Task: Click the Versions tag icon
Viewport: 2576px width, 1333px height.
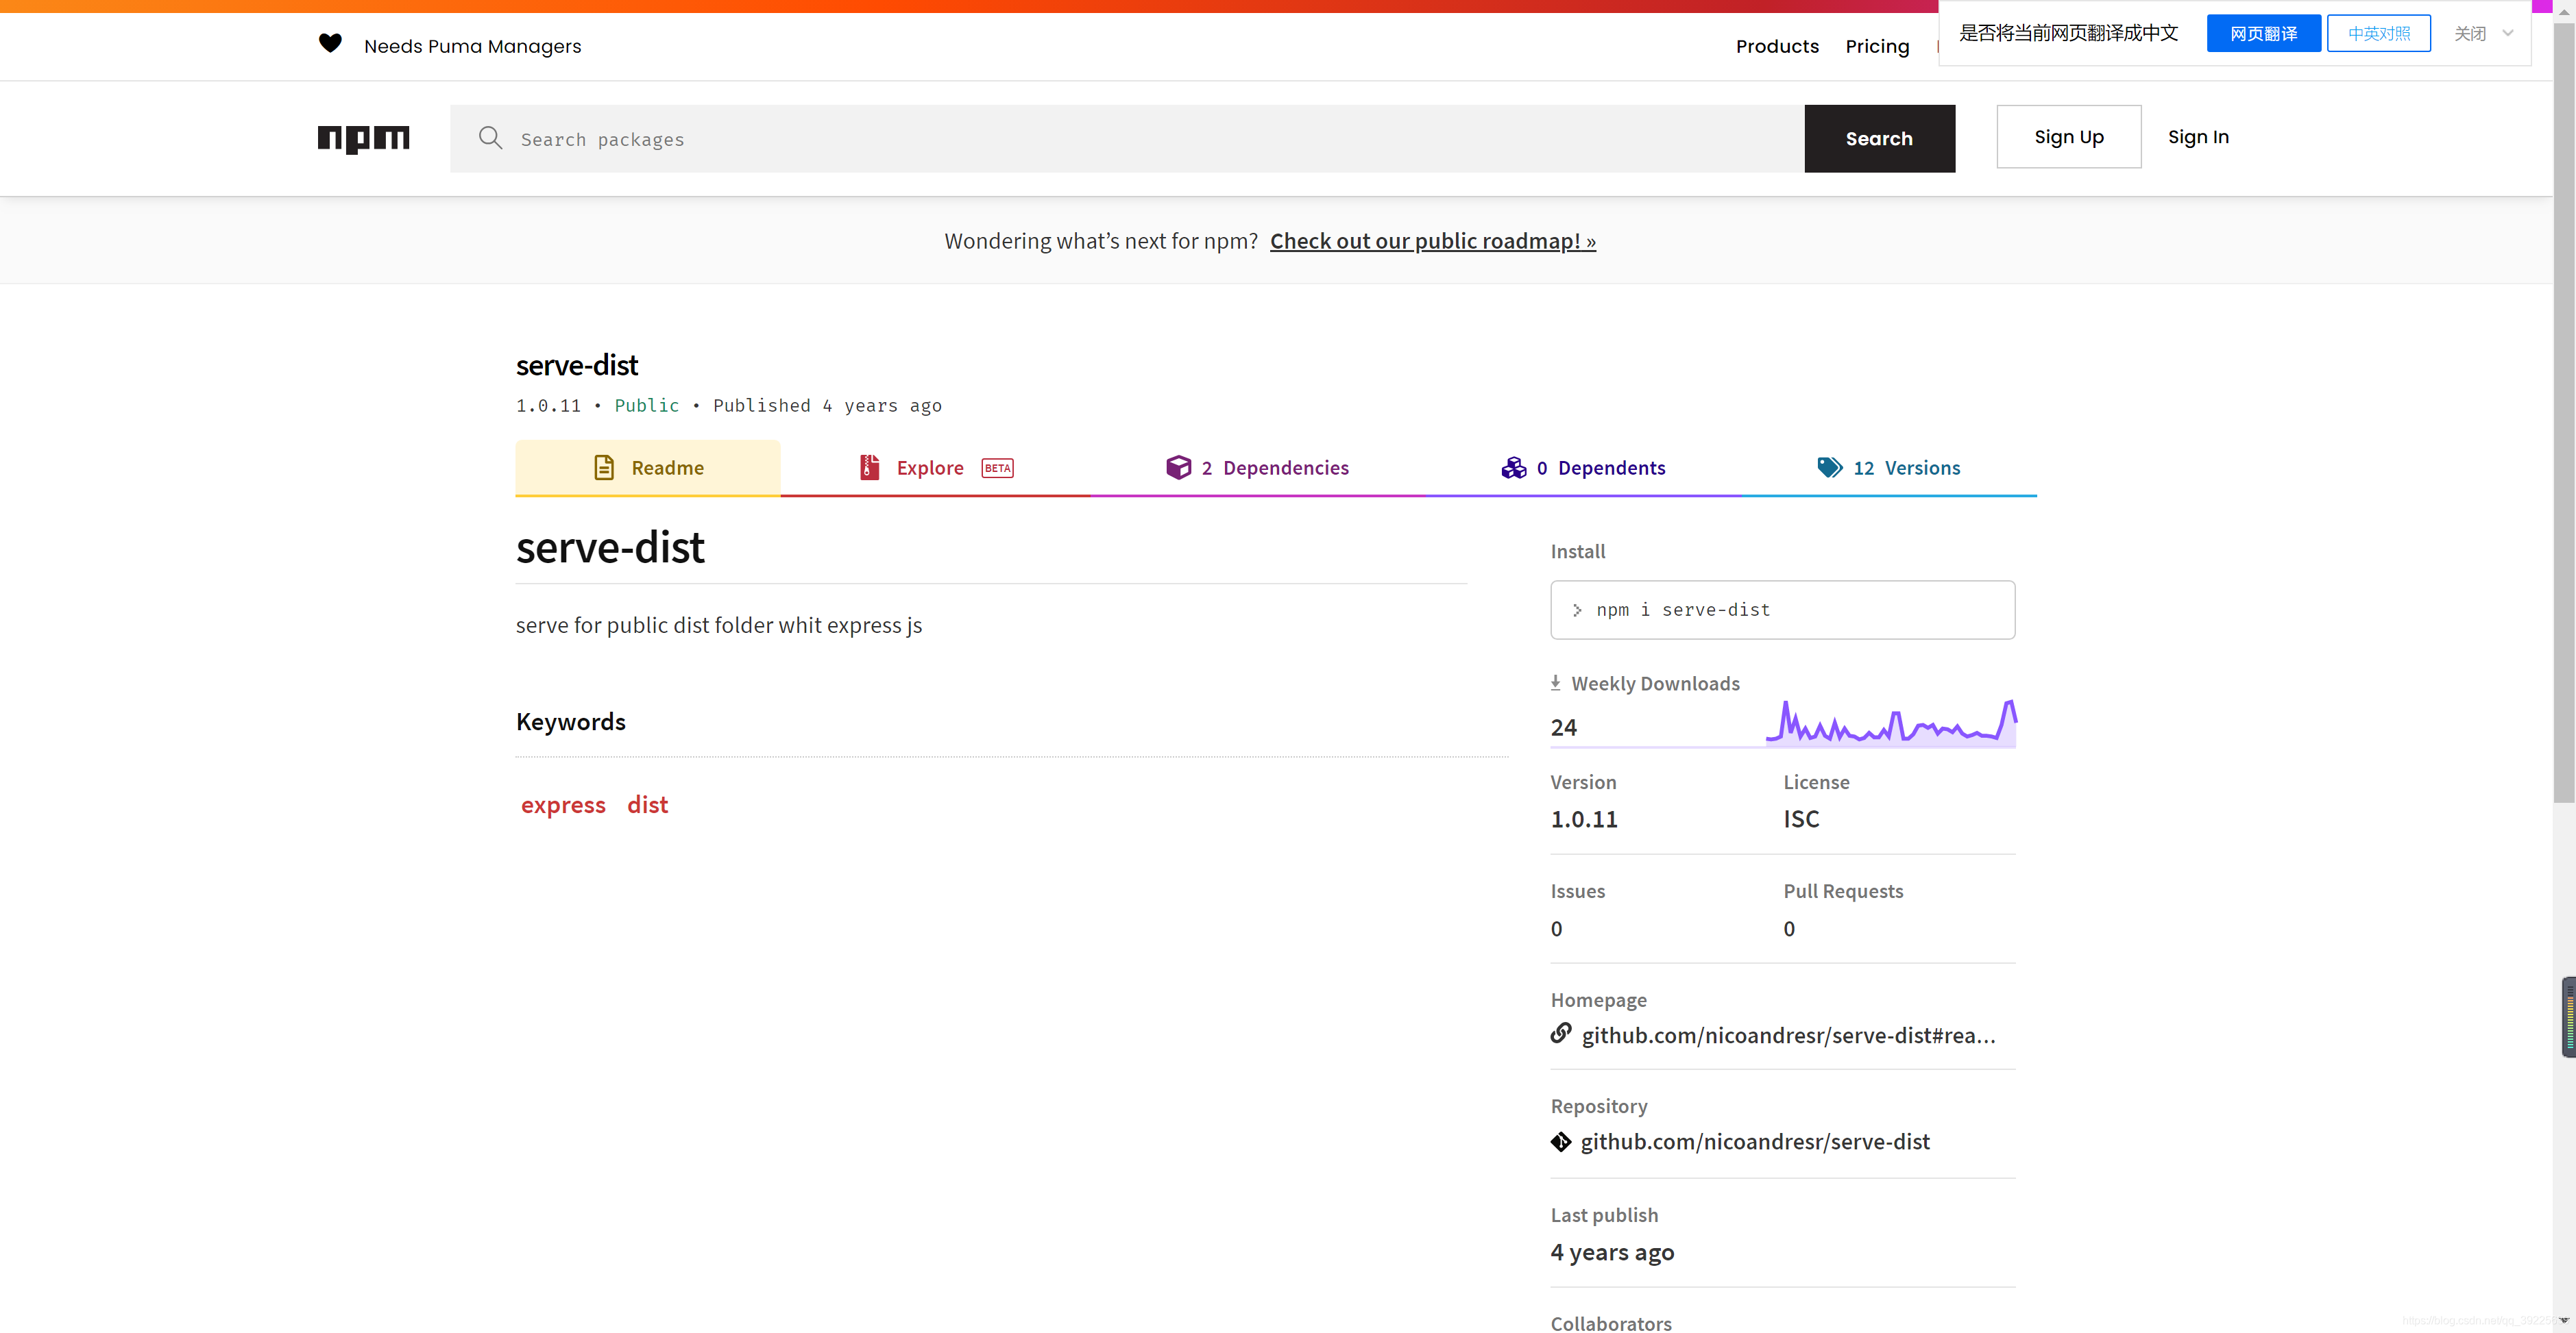Action: coord(1829,468)
